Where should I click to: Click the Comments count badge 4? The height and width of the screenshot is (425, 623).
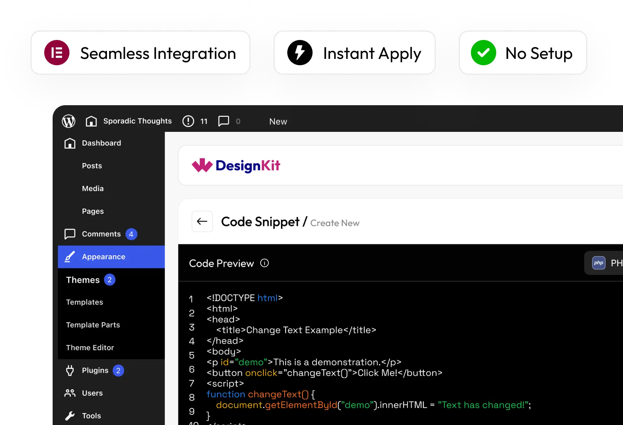131,234
